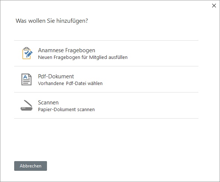
Task: Close the dialog with the X button
Action: pos(214,6)
